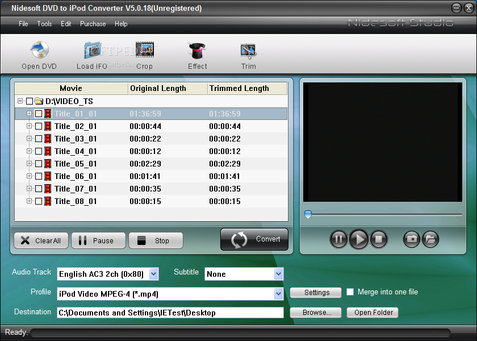Image resolution: width=477 pixels, height=341 pixels.
Task: Open the Audio Track dropdown
Action: click(154, 274)
